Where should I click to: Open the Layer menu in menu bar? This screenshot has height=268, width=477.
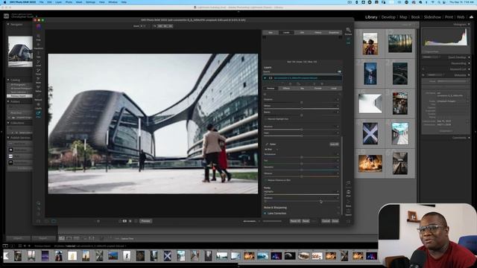(x=58, y=2)
